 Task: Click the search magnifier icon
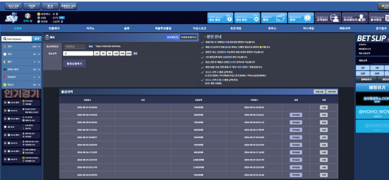pyautogui.click(x=5, y=39)
